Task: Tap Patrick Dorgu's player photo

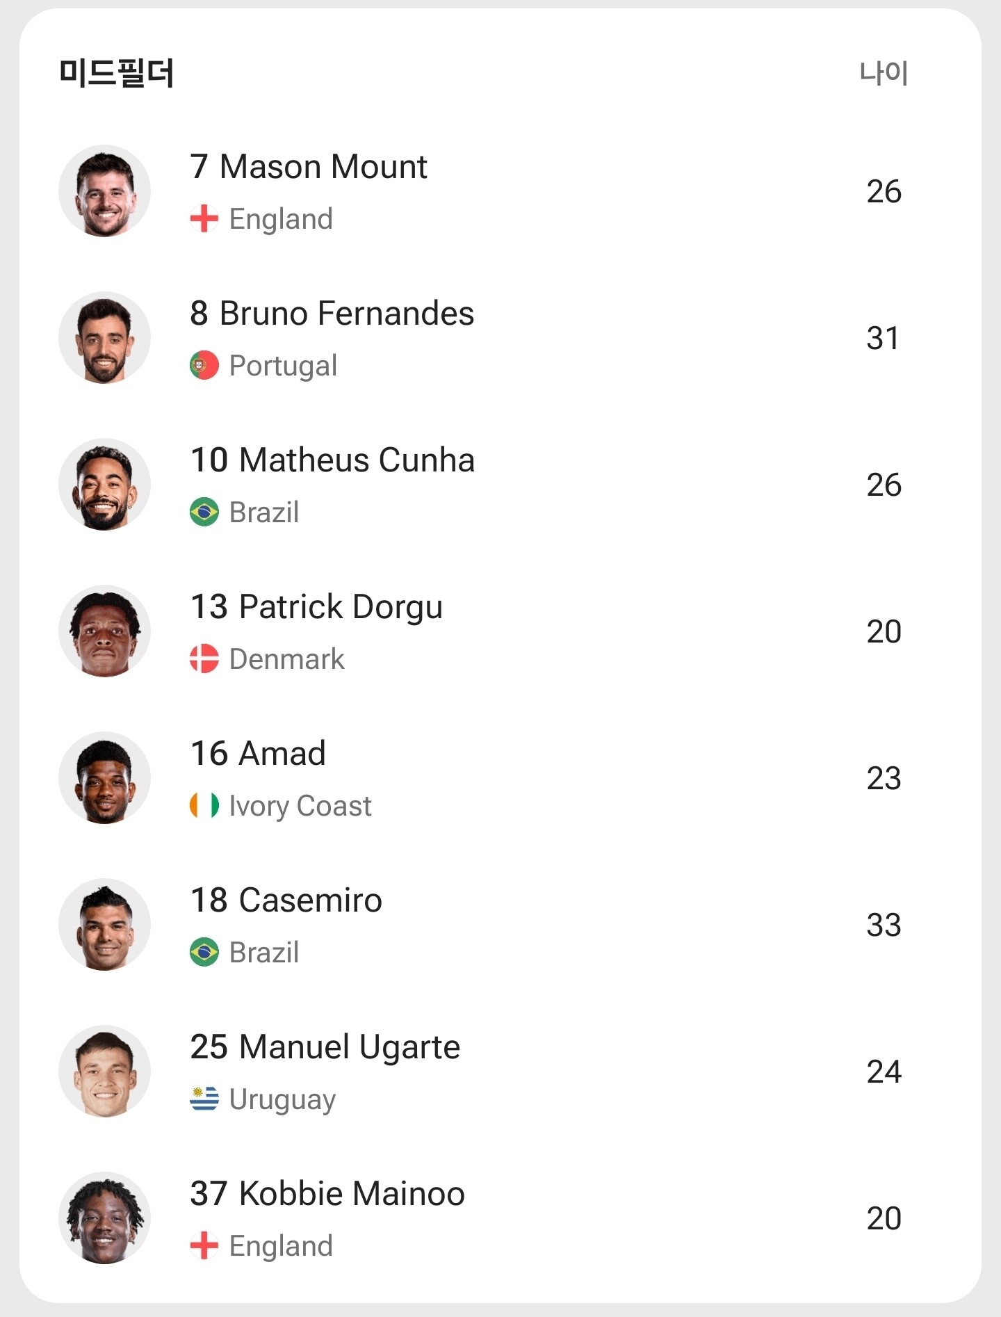Action: (104, 631)
